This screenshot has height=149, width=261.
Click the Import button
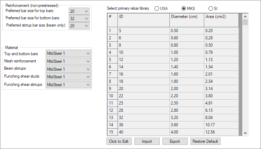(x=147, y=141)
